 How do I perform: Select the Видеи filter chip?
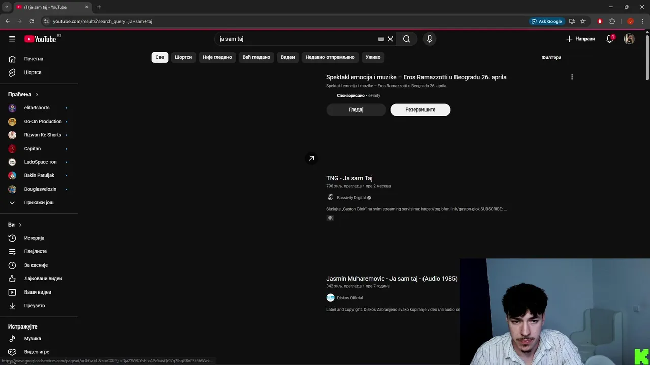(288, 57)
